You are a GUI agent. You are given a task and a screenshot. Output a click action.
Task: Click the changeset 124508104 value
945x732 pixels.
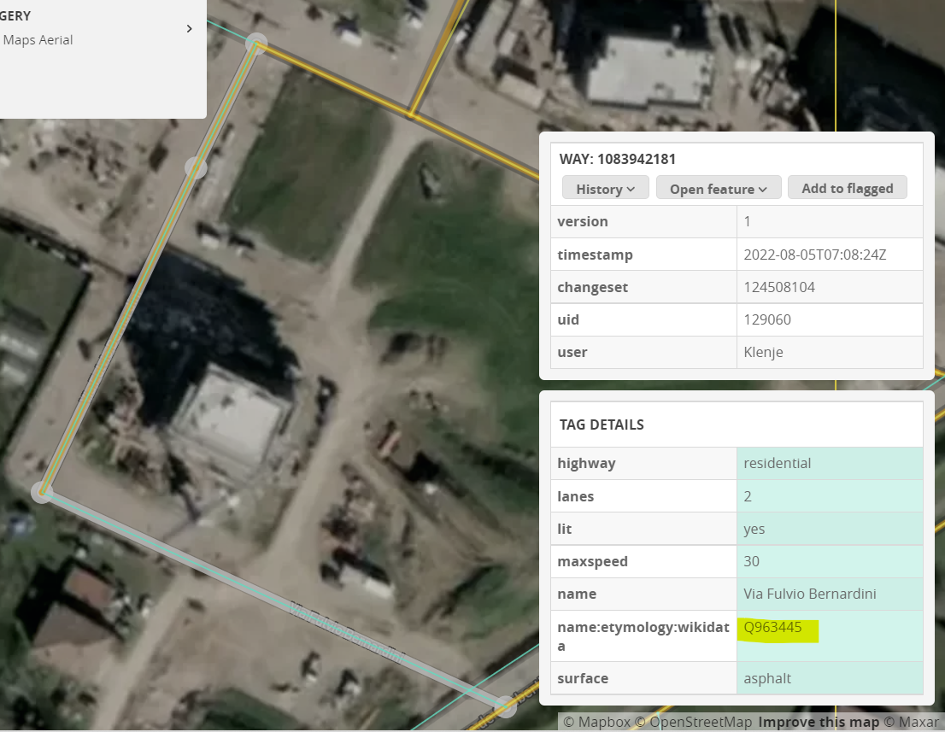coord(778,286)
